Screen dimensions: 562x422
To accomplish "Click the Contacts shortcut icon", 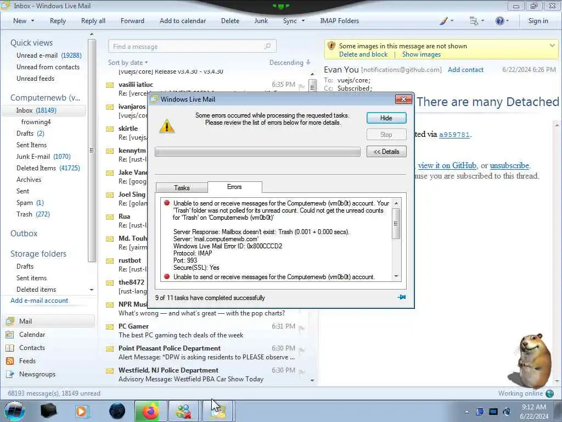I will tap(10, 348).
